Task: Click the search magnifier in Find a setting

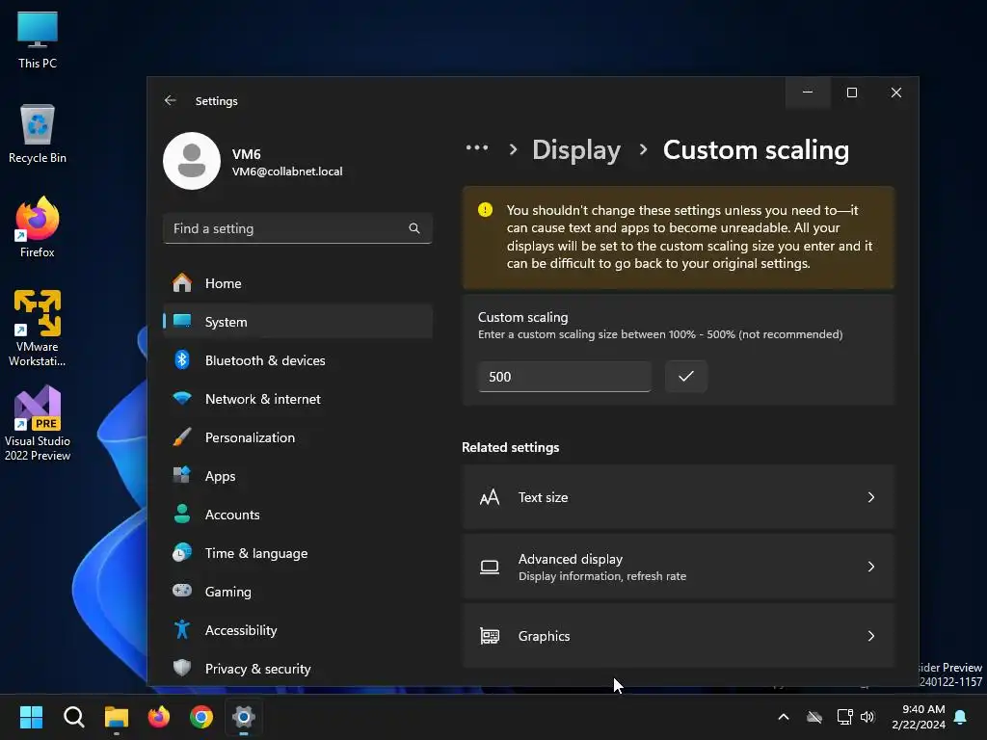Action: (x=414, y=228)
